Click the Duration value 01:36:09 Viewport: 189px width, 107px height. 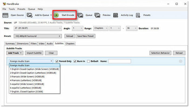155,28
